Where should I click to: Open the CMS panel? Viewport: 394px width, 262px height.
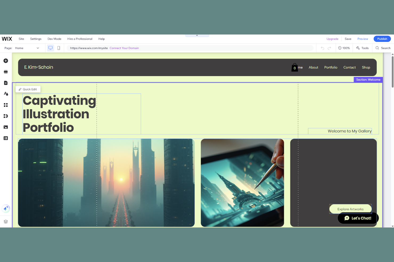6,138
